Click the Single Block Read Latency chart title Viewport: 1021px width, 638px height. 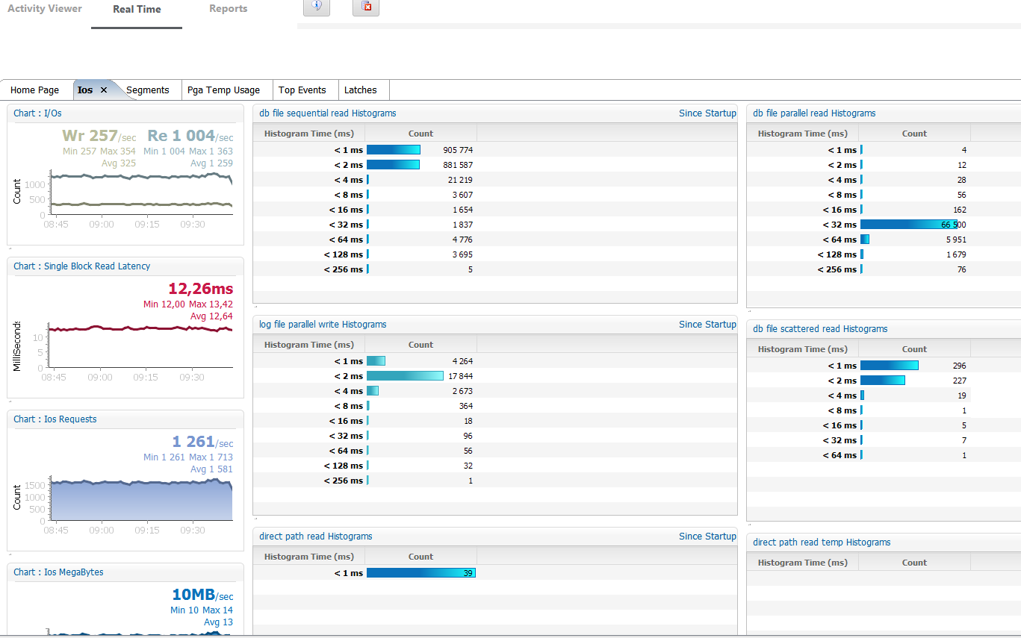coord(82,266)
